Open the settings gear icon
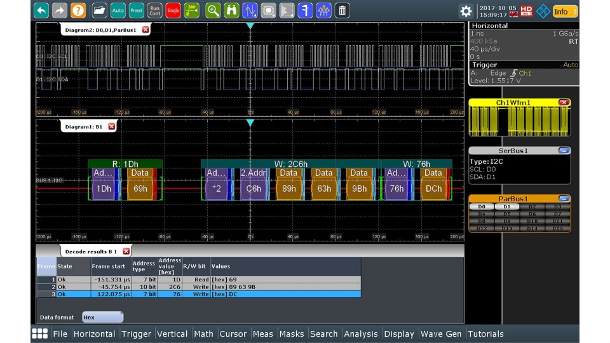This screenshot has width=610, height=343. (x=466, y=11)
